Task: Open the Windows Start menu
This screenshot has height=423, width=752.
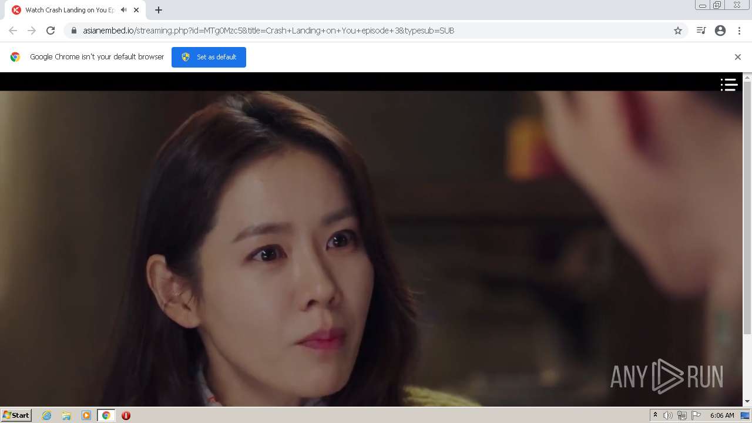Action: pyautogui.click(x=16, y=415)
